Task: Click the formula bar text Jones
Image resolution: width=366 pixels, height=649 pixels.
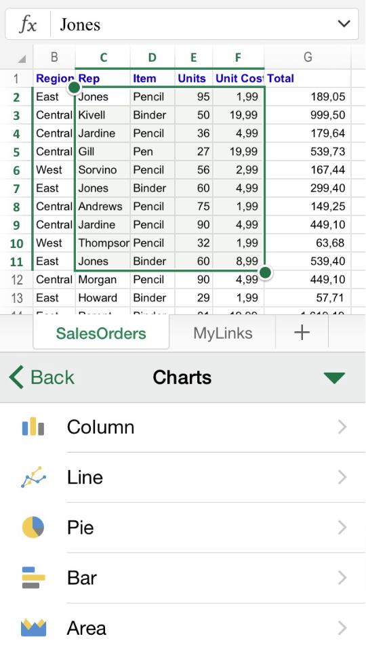Action: point(80,24)
